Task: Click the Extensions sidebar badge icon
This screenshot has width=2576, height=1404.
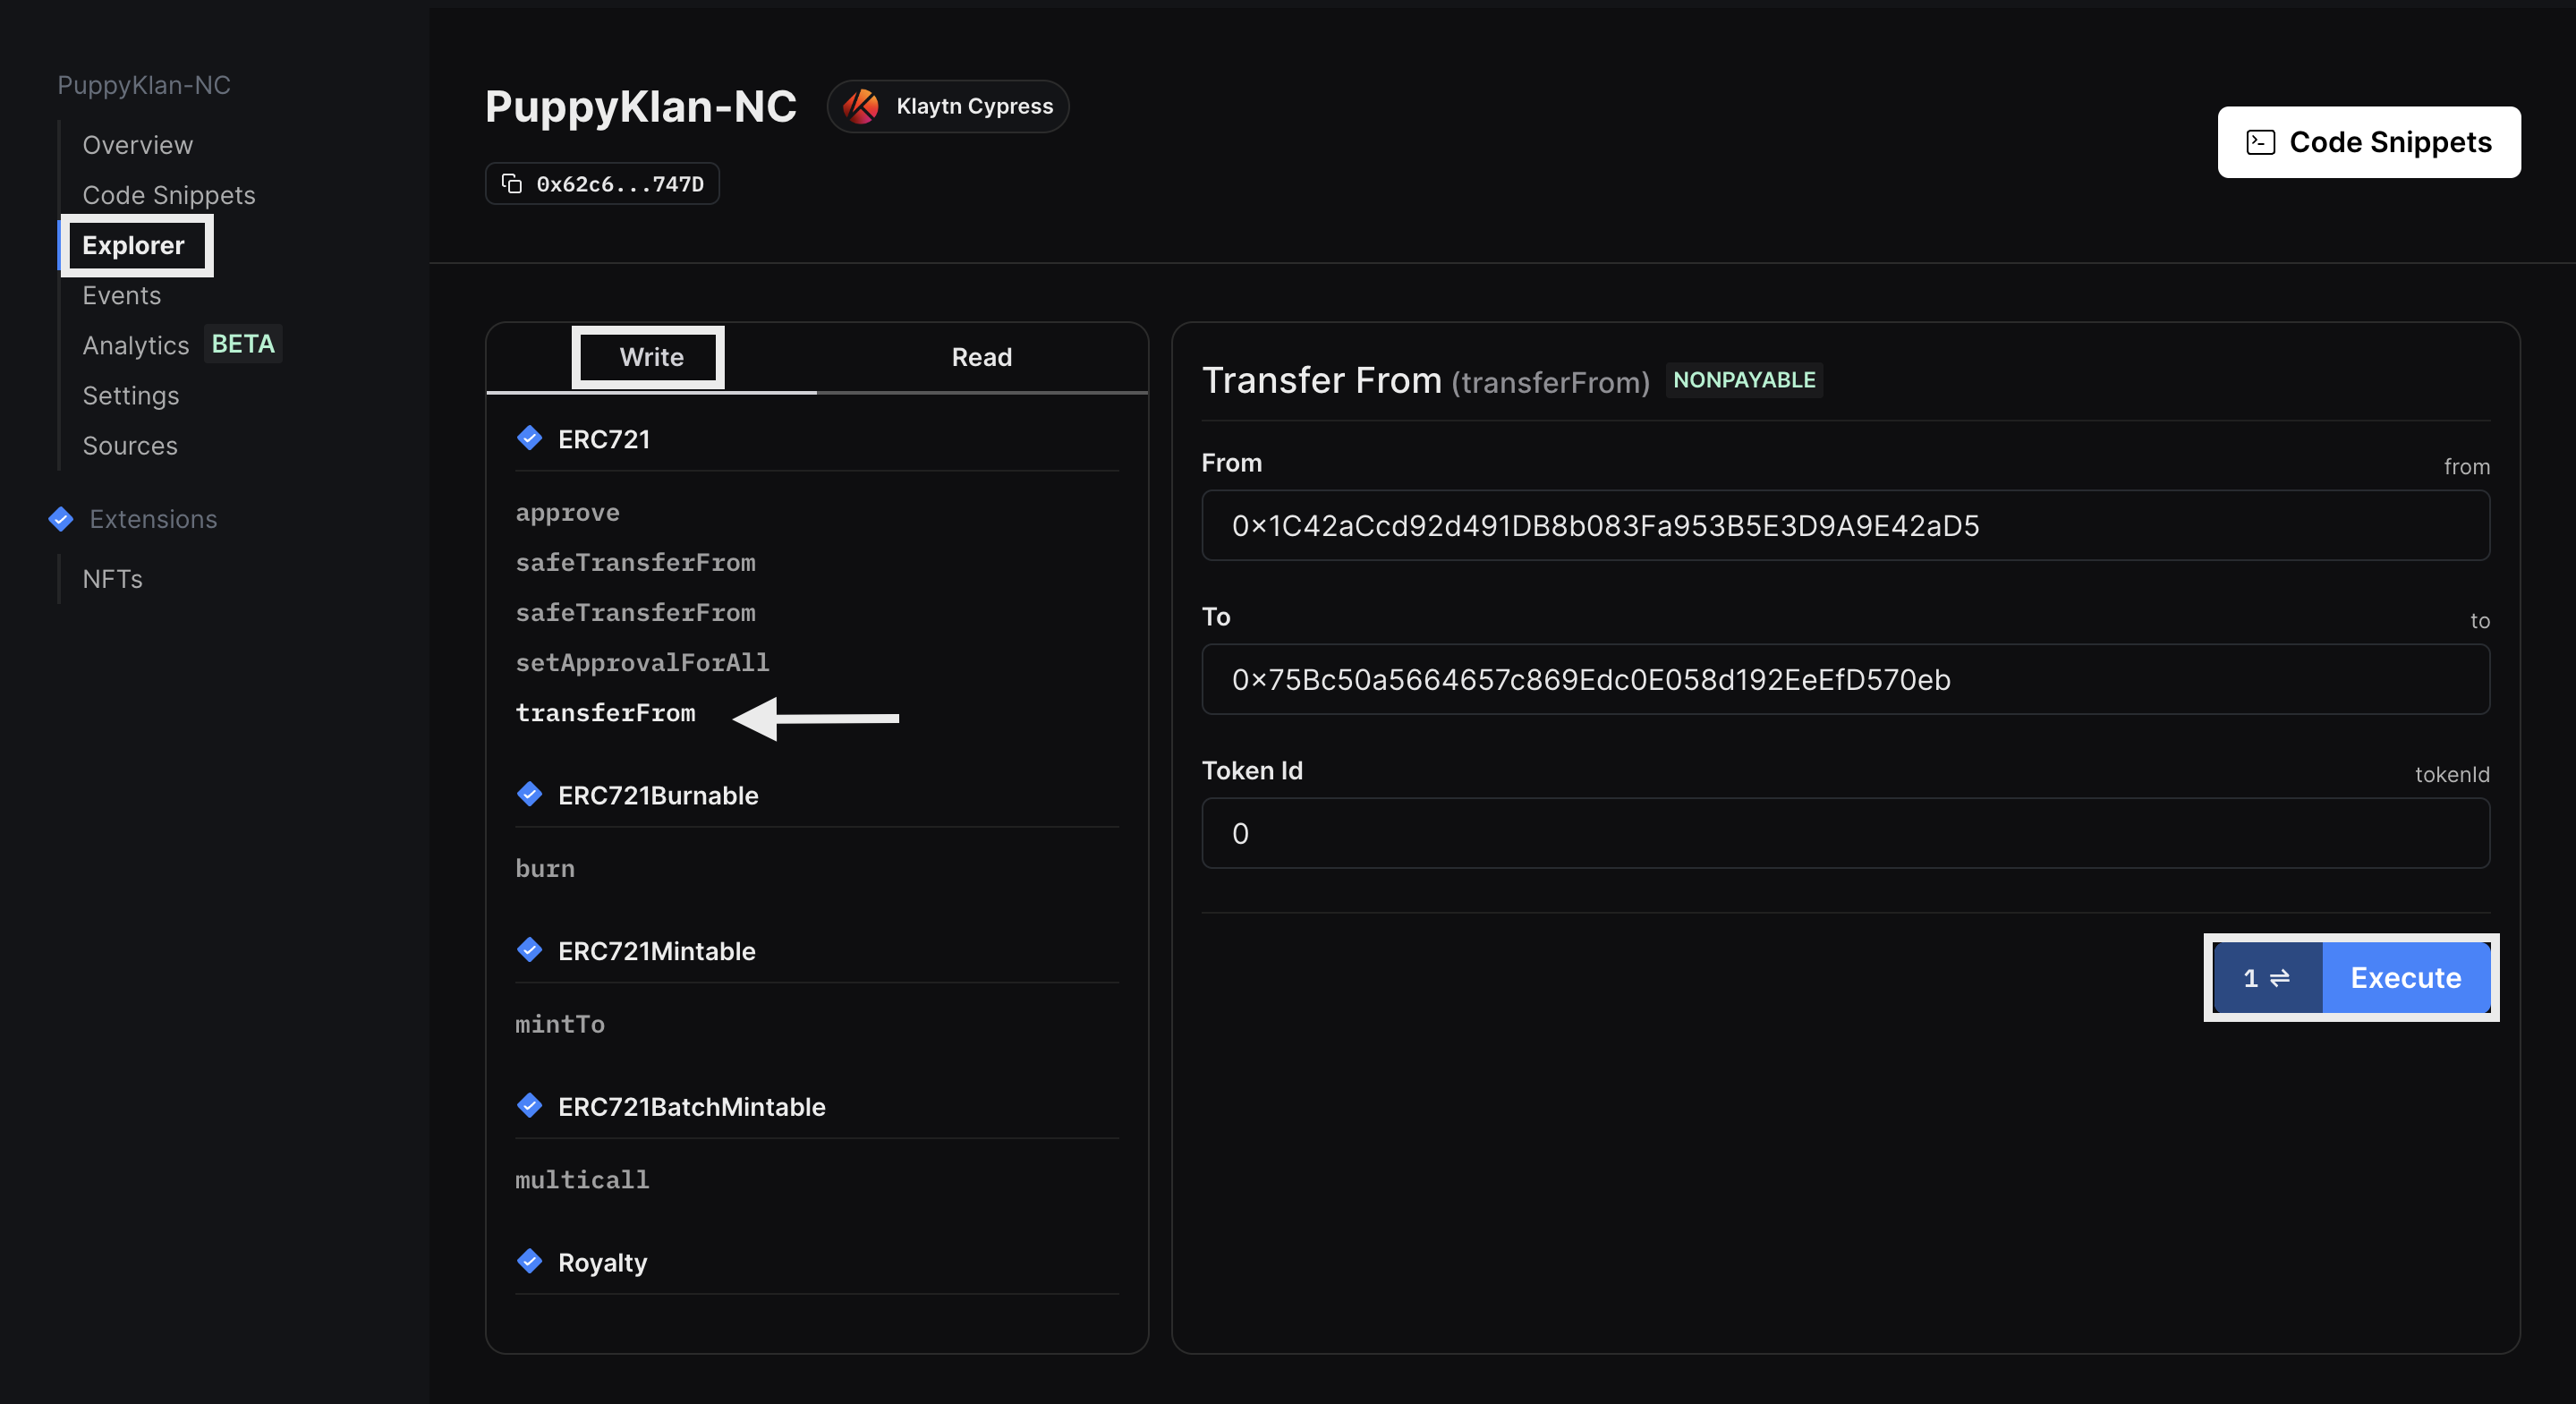Action: coord(61,519)
